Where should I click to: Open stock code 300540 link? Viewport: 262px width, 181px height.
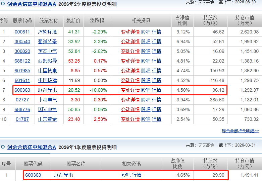pyautogui.click(x=22, y=41)
